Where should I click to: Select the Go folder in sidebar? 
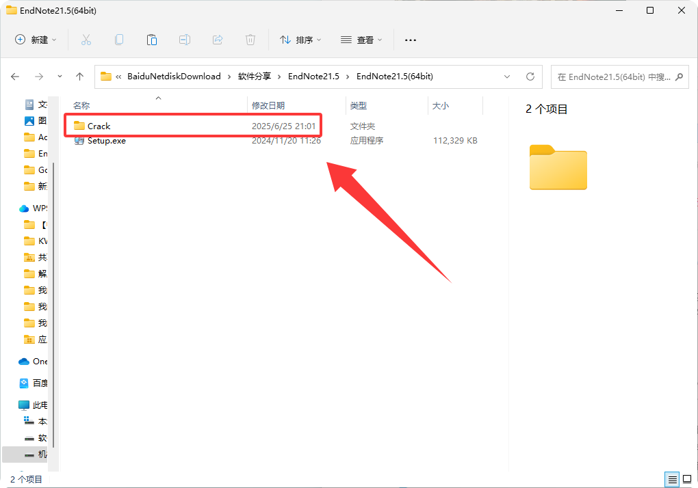[x=35, y=170]
